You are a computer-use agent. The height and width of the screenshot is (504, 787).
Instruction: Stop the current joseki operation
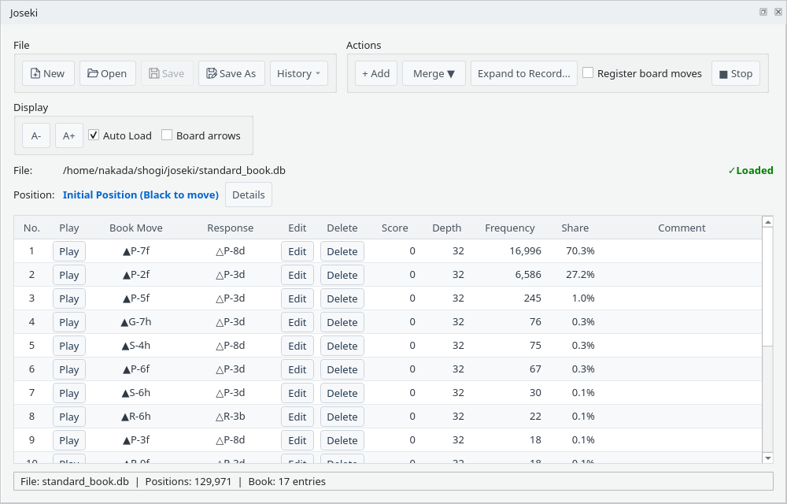736,73
